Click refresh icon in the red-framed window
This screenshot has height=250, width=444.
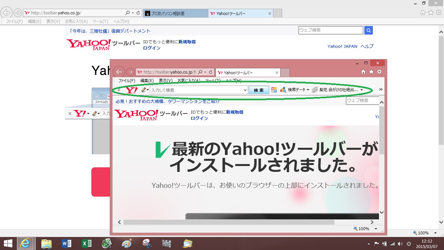pos(211,72)
